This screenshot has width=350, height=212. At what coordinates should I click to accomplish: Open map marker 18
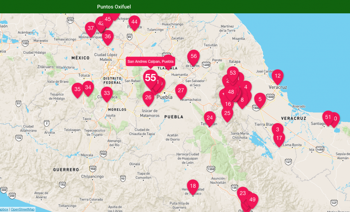(x=193, y=187)
